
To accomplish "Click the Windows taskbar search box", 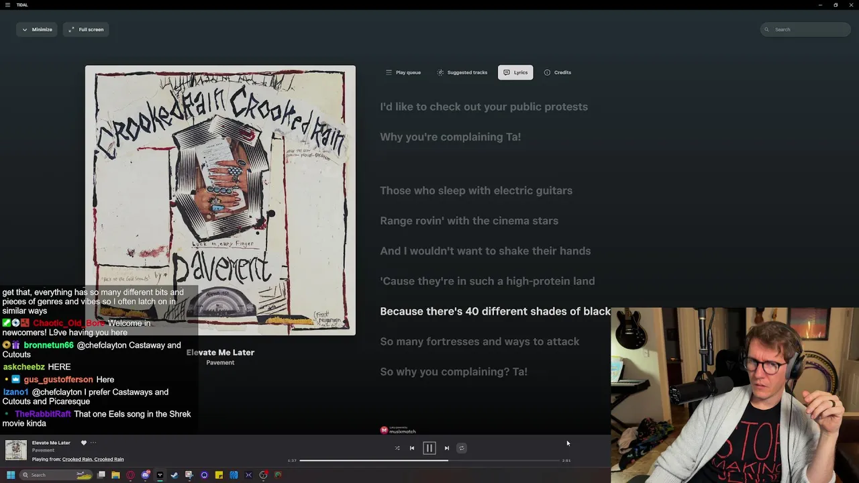I will point(55,475).
